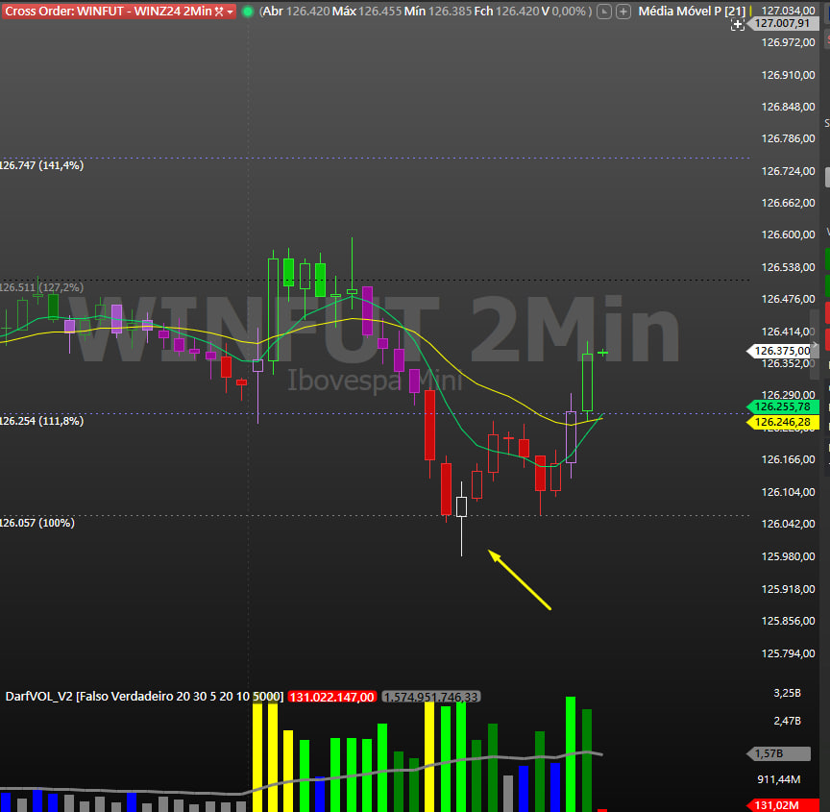Image resolution: width=830 pixels, height=812 pixels.
Task: Click the 3,25B volume axis label
Action: pos(787,693)
